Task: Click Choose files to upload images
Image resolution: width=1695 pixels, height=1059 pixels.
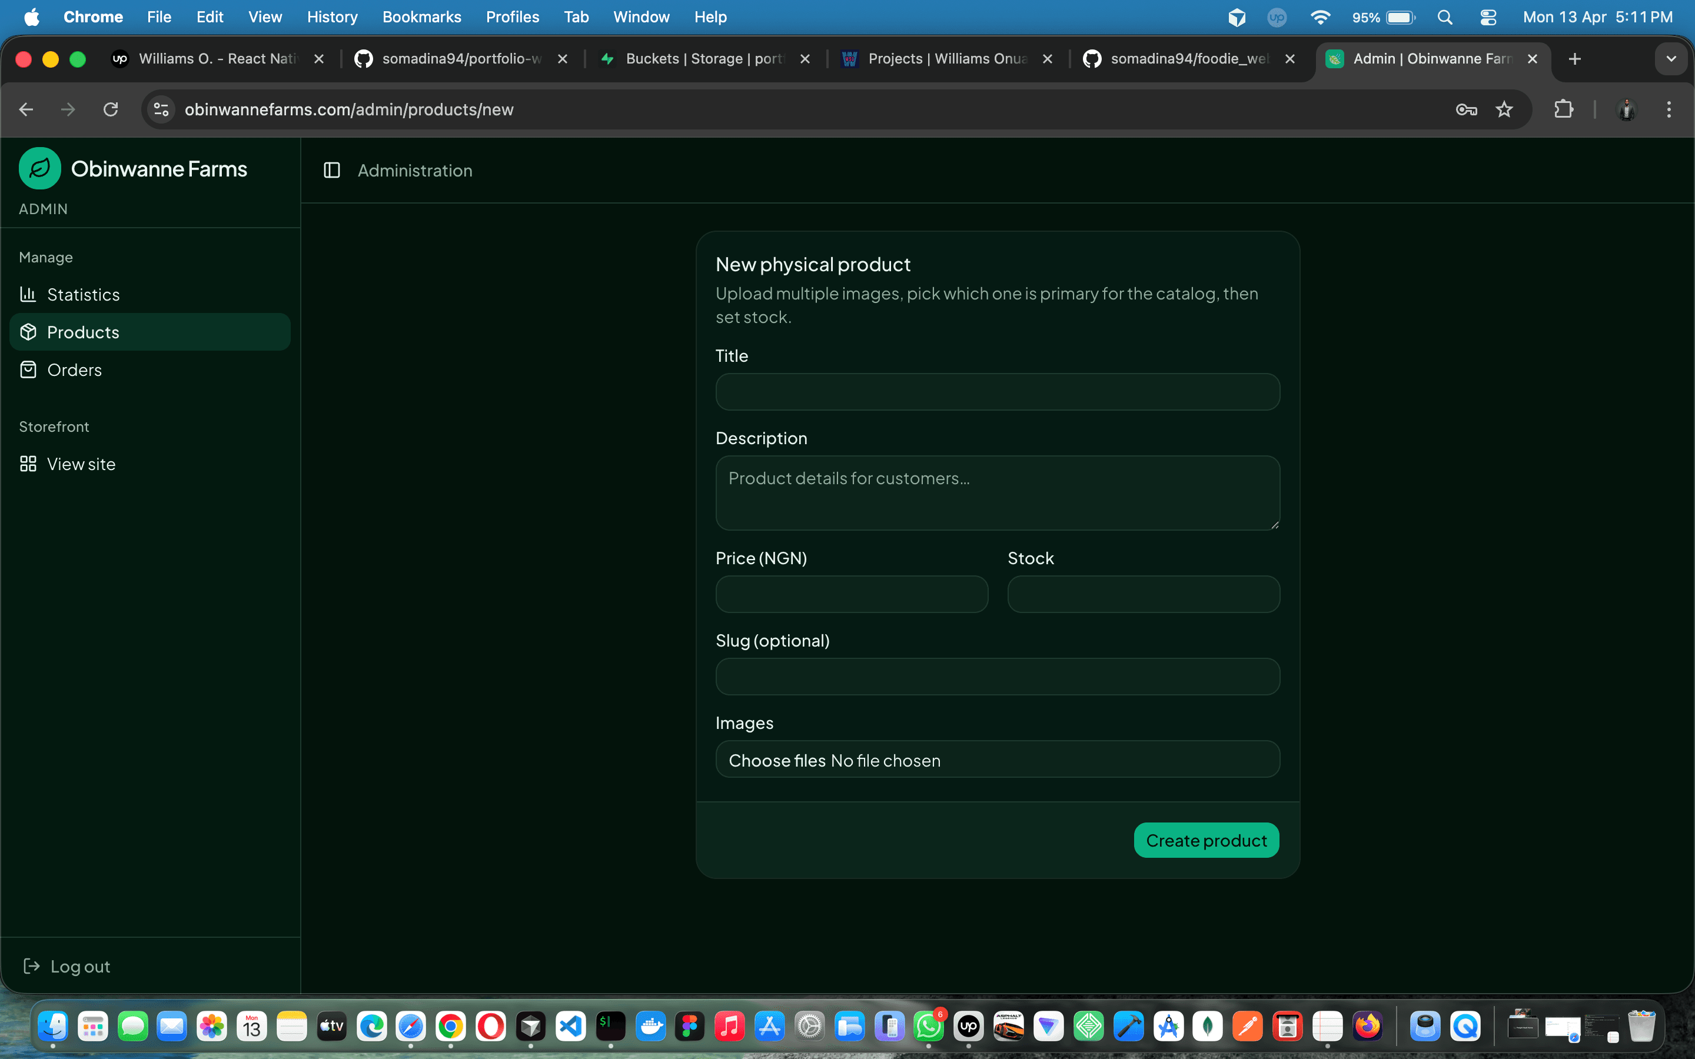Action: point(777,760)
